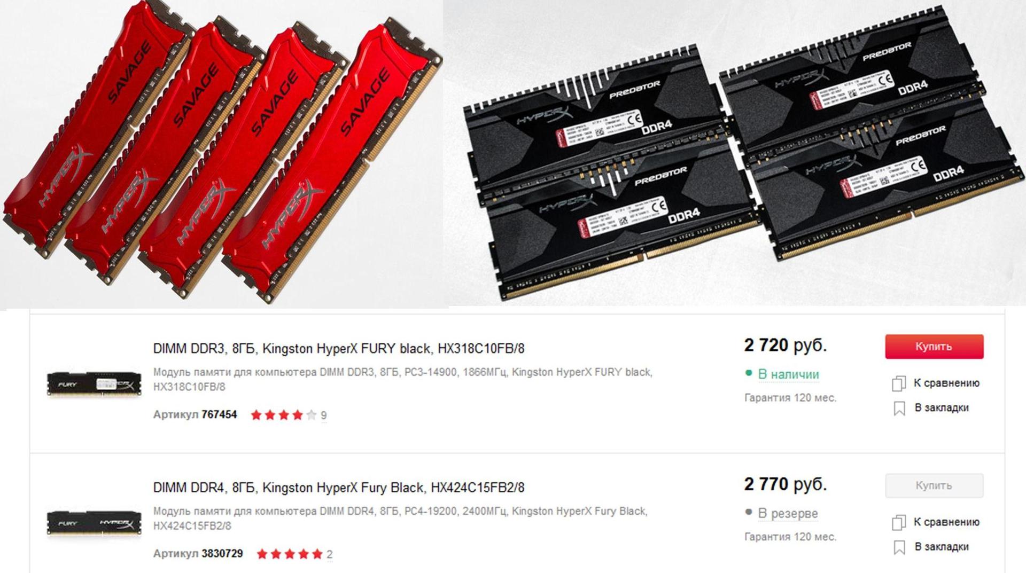Click the red Купить button for DDR3 module
1026x573 pixels.
coord(934,347)
